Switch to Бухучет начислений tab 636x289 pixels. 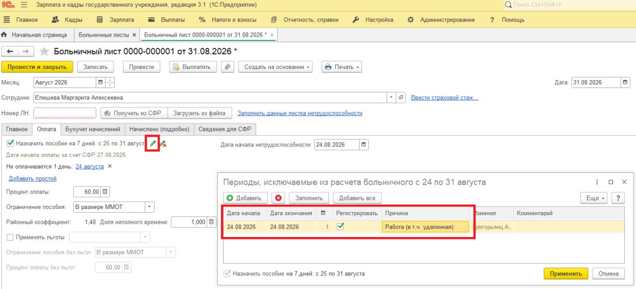93,129
